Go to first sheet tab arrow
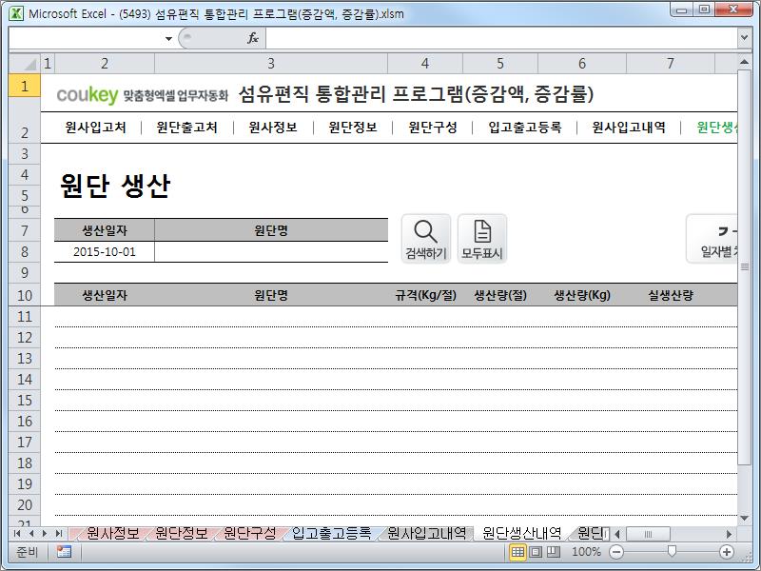761x571 pixels. pos(17,534)
